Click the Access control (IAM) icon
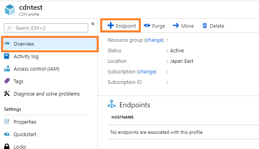259x149 pixels. pyautogui.click(x=7, y=69)
